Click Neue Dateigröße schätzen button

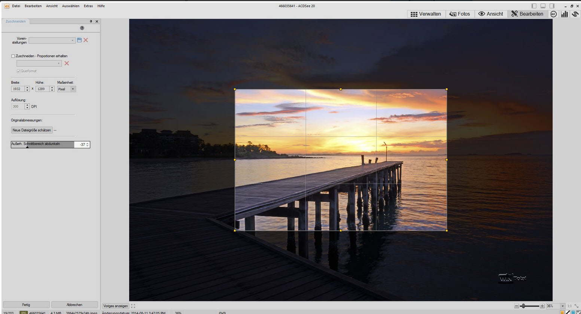tap(32, 130)
